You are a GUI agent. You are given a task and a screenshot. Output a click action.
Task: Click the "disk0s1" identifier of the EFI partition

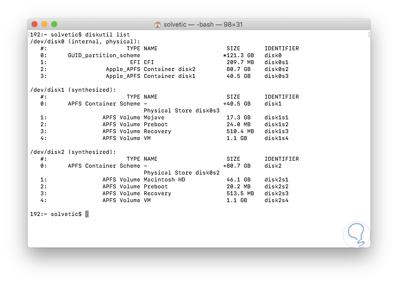[276, 62]
